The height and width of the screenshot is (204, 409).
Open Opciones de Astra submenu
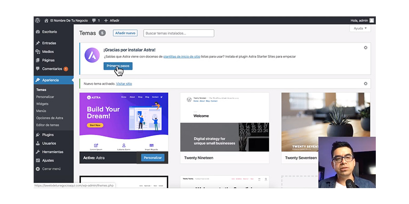(x=50, y=118)
